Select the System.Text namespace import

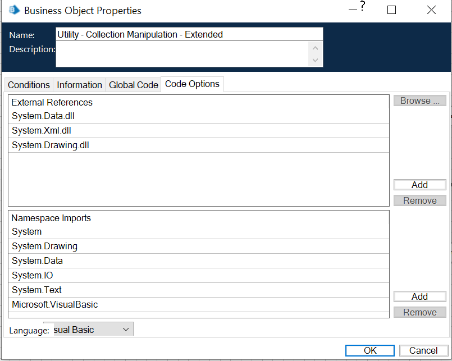tap(199, 290)
